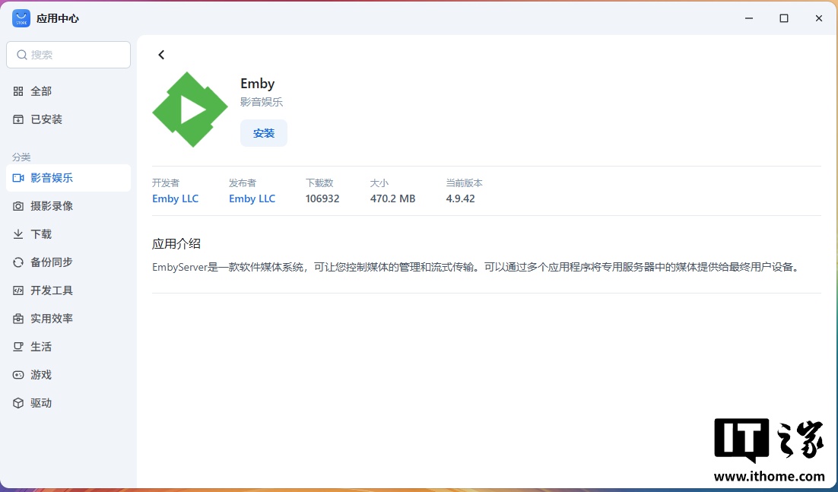Click the back arrow icon
The height and width of the screenshot is (492, 838).
[161, 55]
